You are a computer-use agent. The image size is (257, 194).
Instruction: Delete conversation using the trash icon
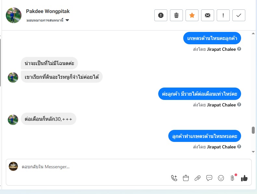[x=176, y=15]
